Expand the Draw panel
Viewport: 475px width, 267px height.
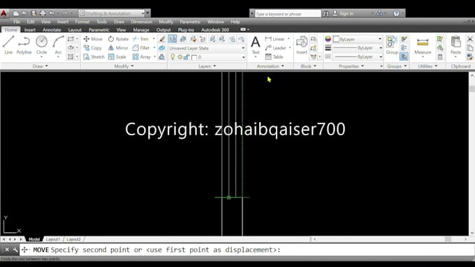click(41, 66)
